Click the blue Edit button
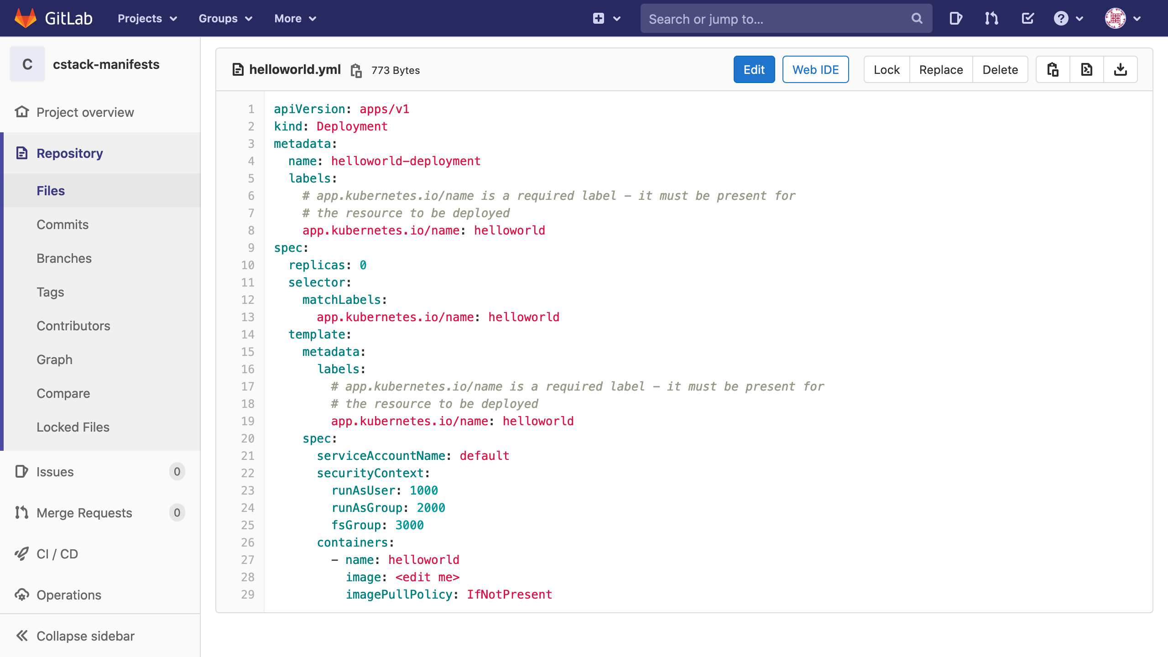1168x657 pixels. 754,69
